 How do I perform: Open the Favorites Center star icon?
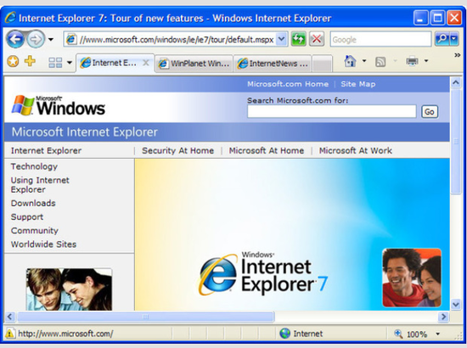[x=13, y=62]
